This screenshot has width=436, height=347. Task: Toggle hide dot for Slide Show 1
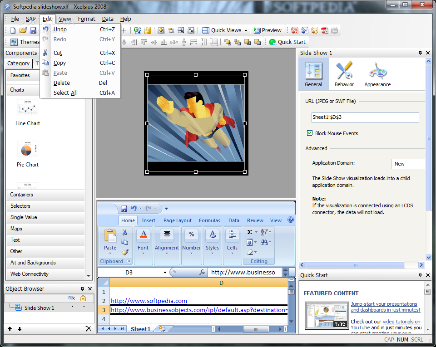point(72,307)
